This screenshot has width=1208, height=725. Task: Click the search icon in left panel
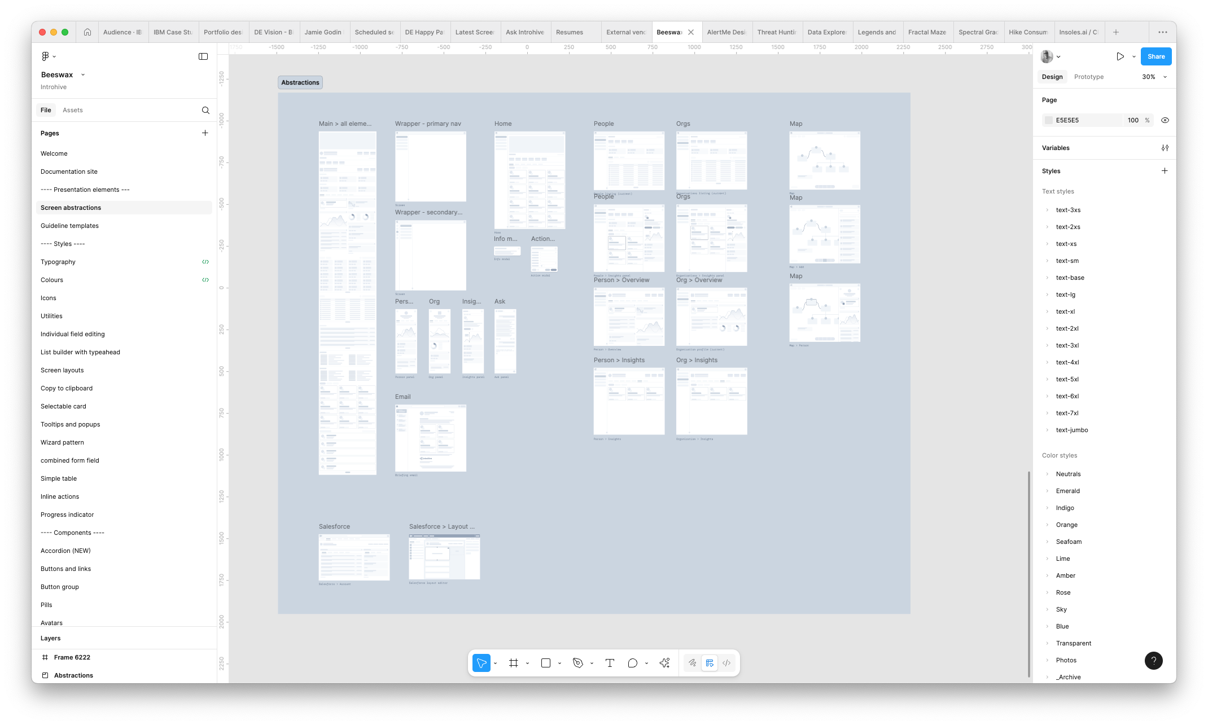(x=205, y=110)
